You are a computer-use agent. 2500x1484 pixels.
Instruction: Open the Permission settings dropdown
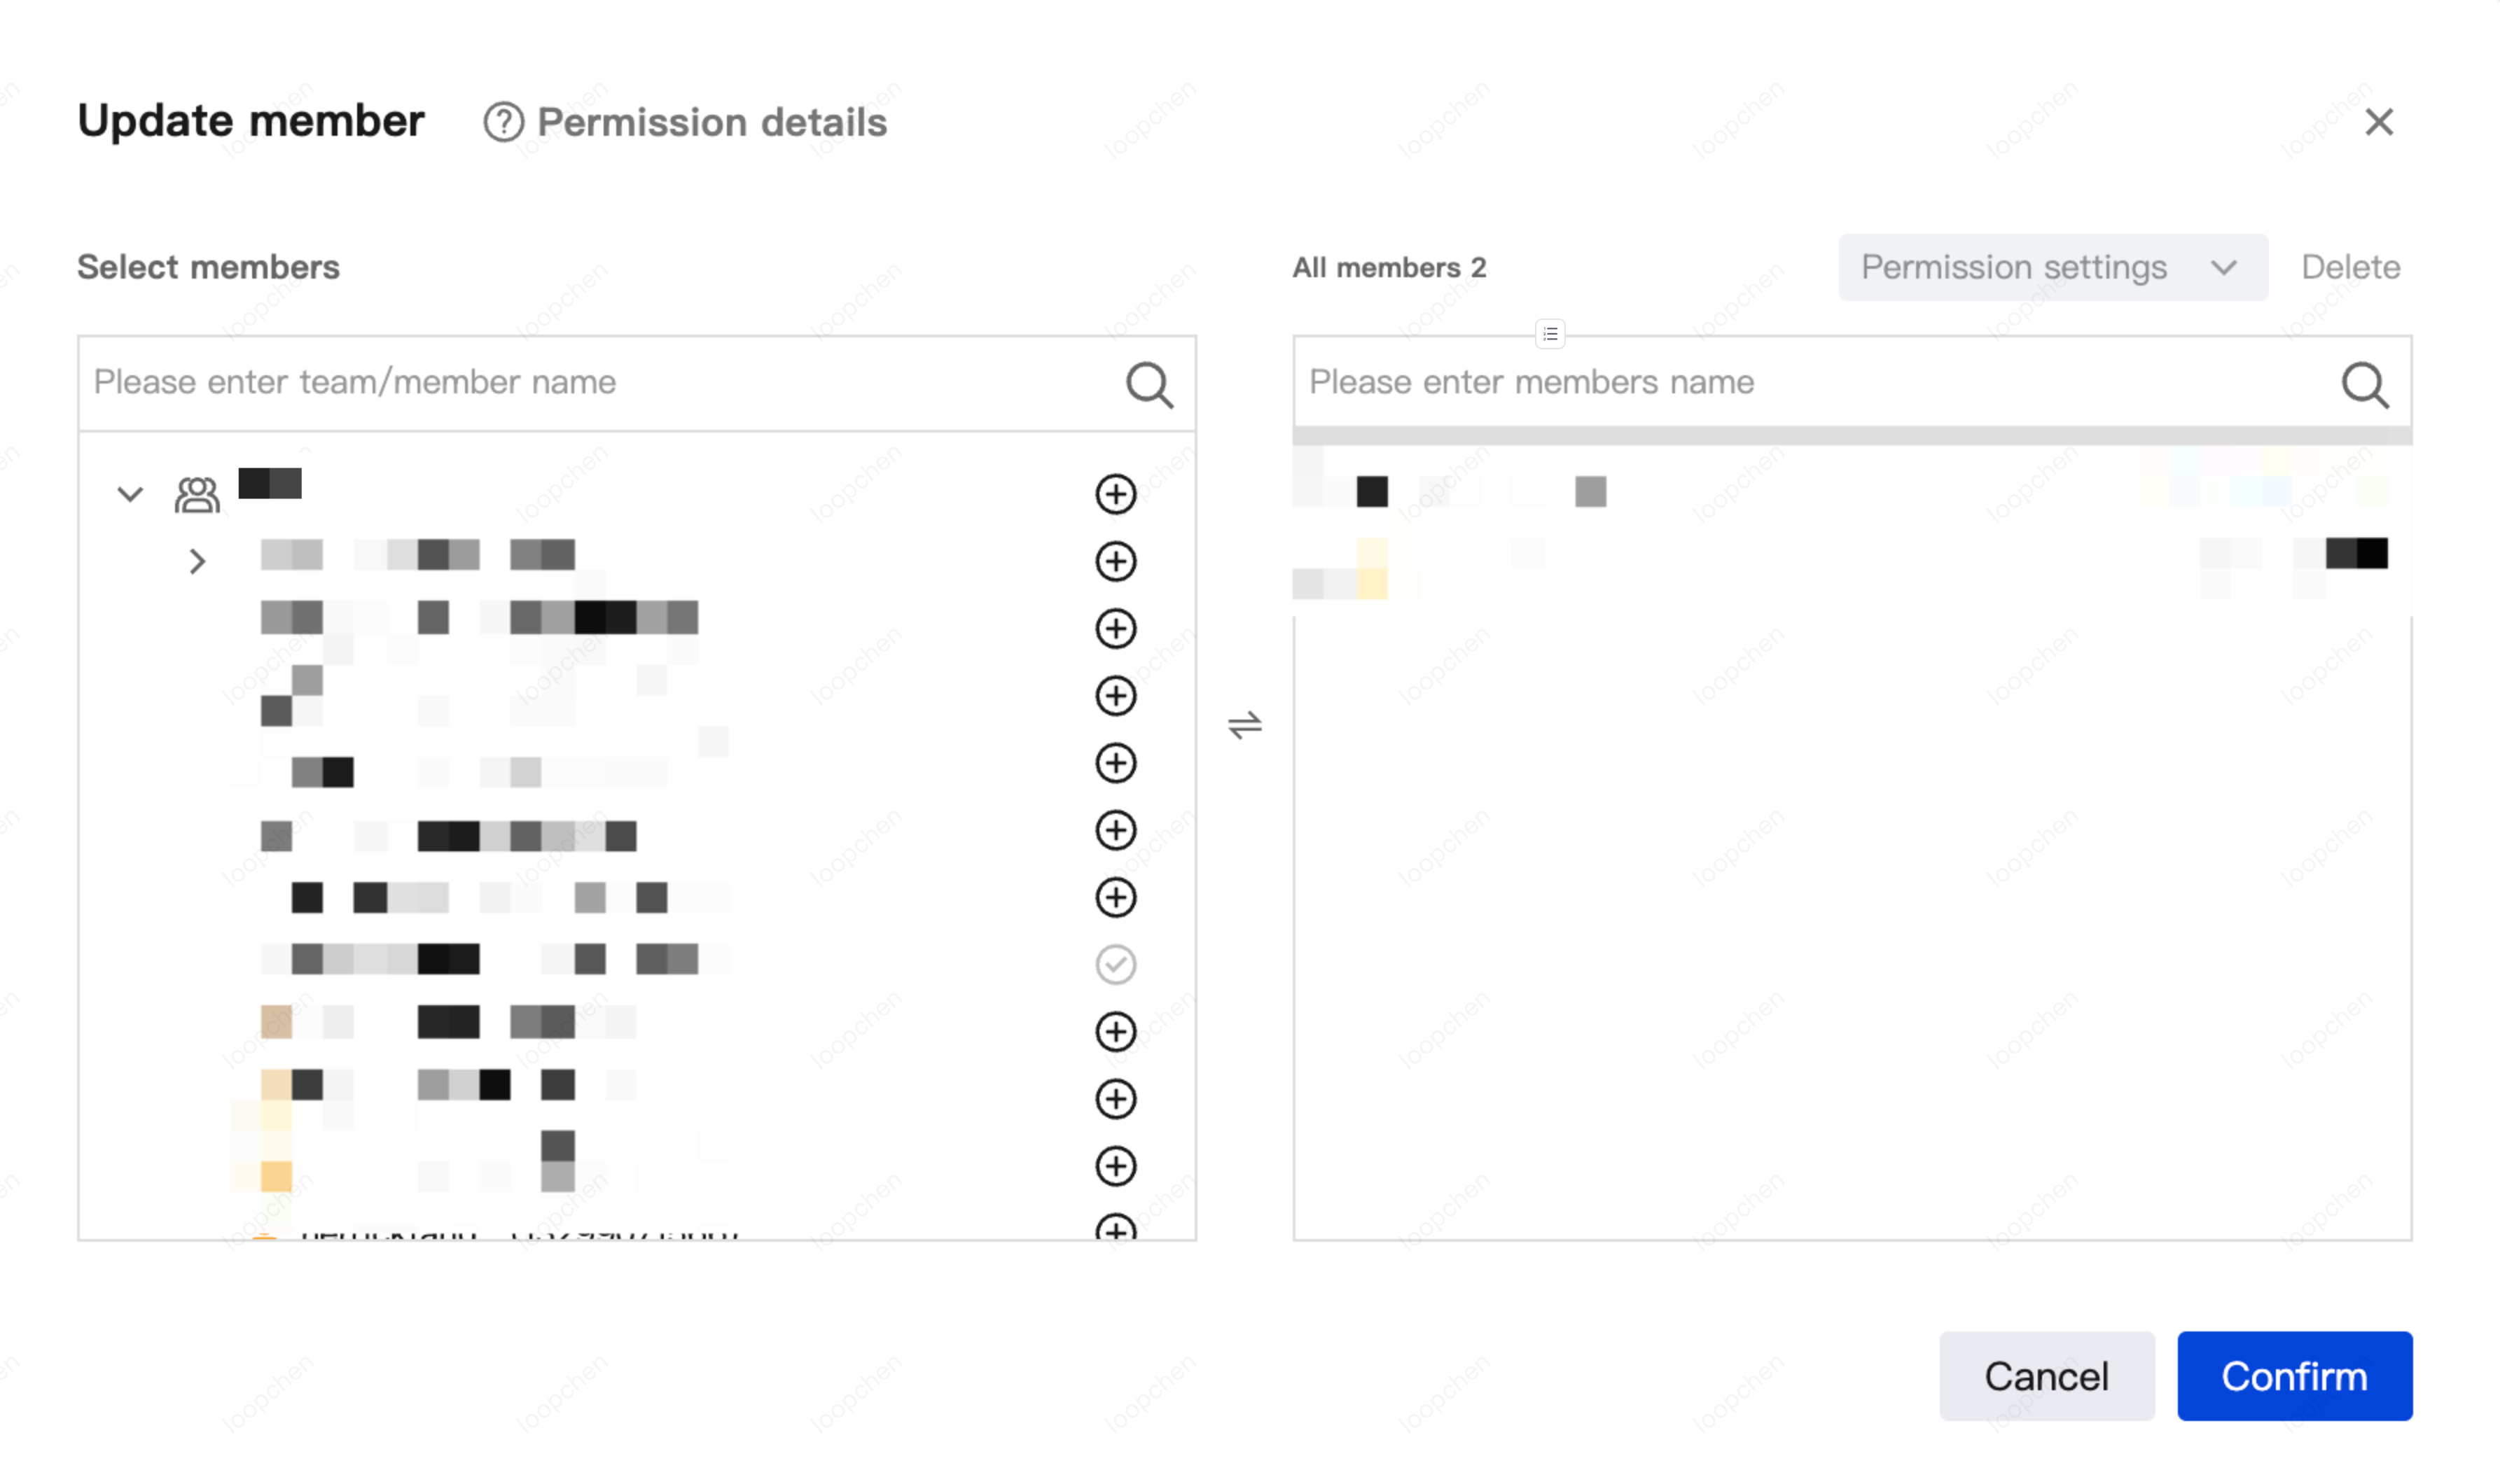(2052, 267)
